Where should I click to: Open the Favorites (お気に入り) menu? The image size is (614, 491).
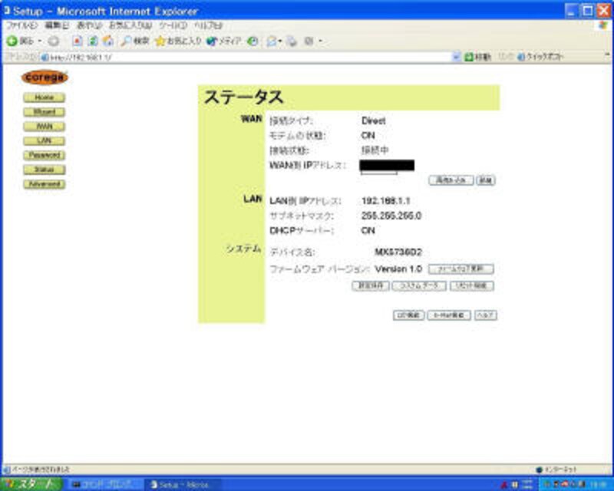pyautogui.click(x=130, y=25)
